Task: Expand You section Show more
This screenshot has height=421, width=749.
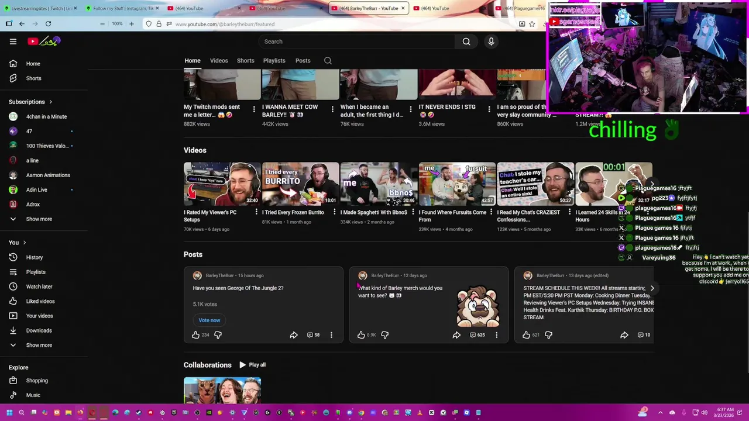Action: (39, 346)
